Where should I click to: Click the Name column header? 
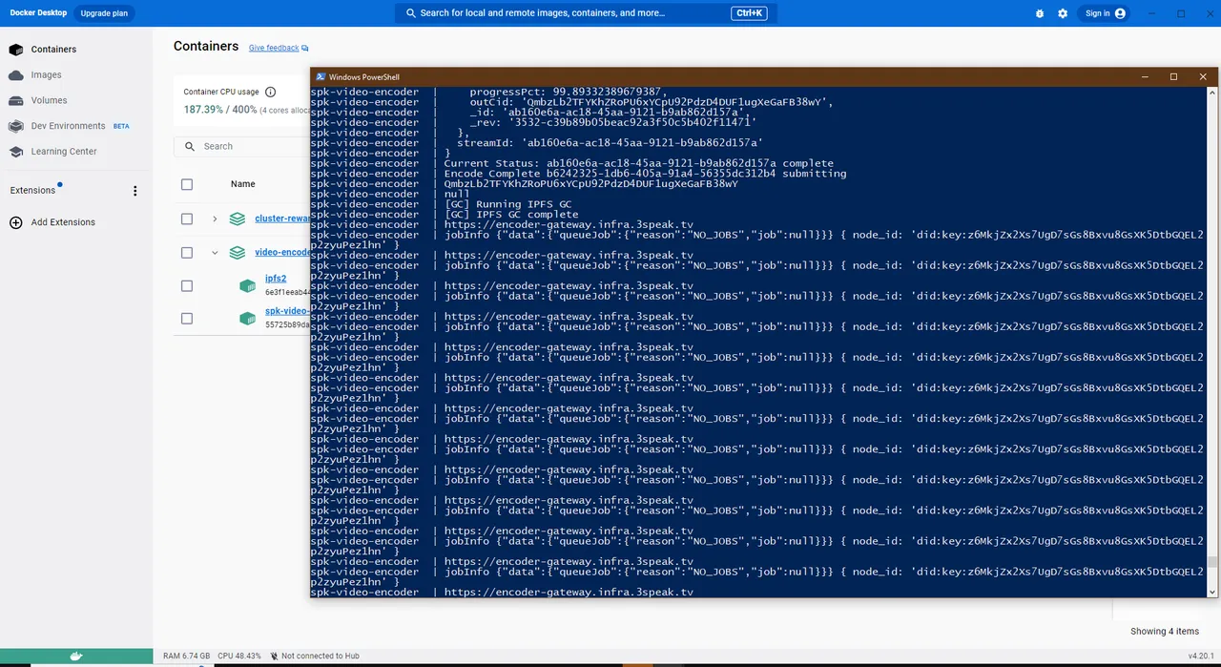[243, 184]
